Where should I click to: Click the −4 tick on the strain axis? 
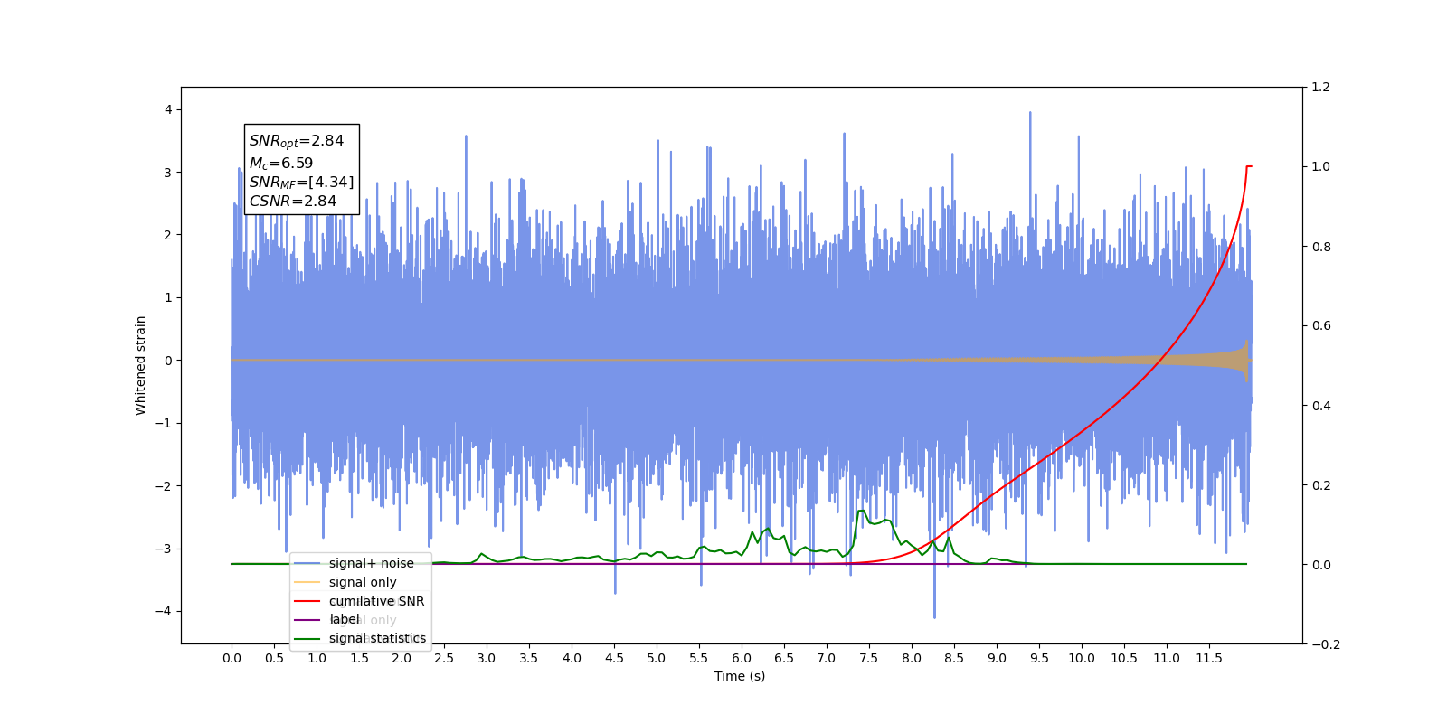tap(163, 611)
